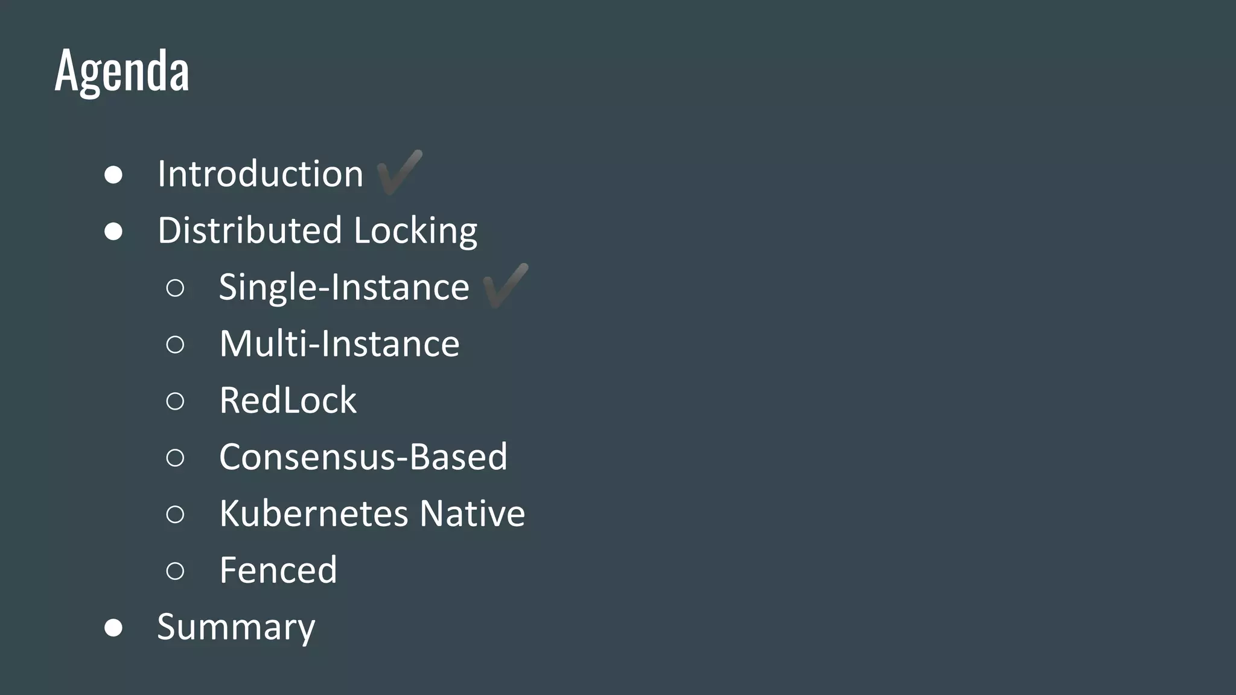Viewport: 1236px width, 695px height.
Task: Click the filled bullet before Introduction
Action: pos(113,175)
